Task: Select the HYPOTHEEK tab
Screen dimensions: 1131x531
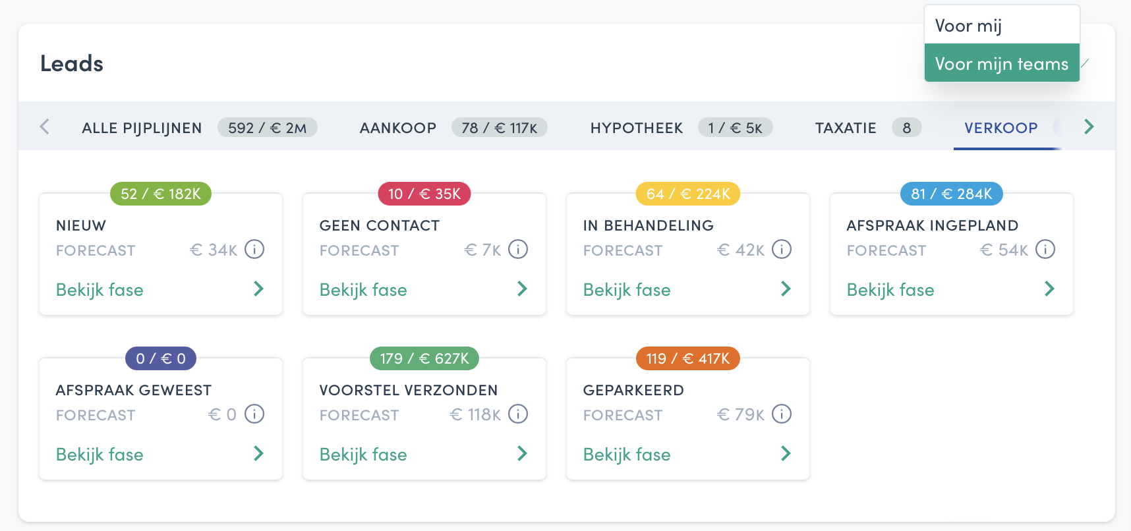Action: [637, 128]
